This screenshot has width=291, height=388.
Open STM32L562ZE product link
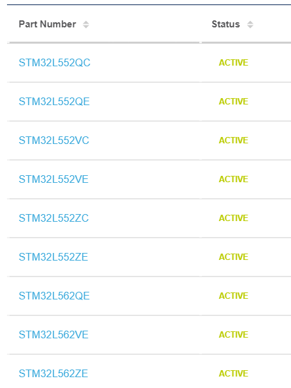pos(53,373)
